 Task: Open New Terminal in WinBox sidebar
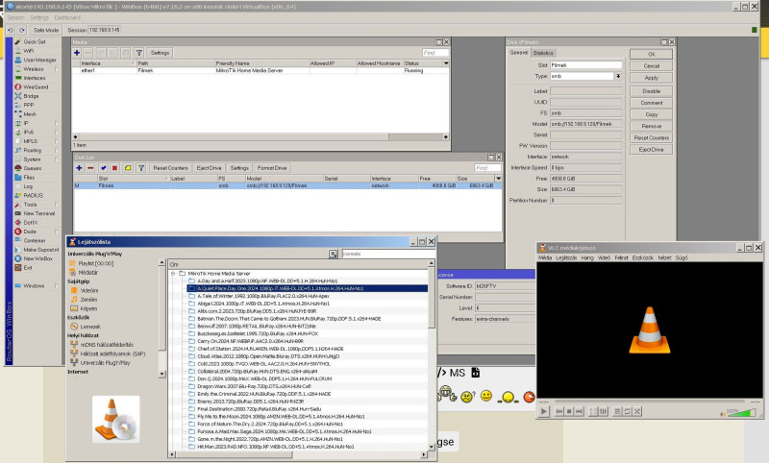(x=38, y=213)
